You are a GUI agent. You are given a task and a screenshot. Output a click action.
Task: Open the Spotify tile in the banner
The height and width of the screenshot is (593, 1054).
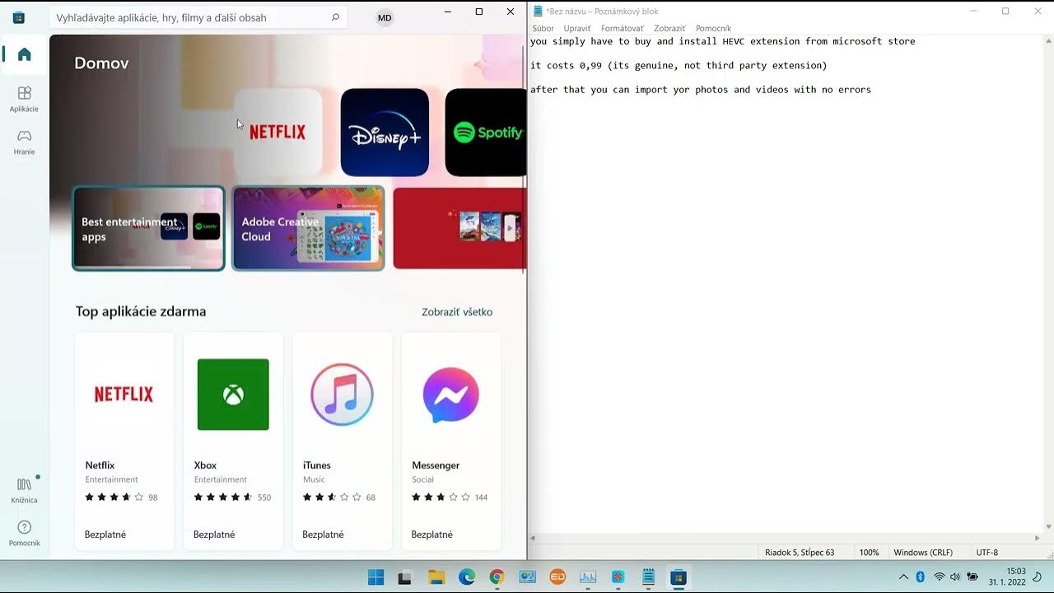[x=486, y=133]
